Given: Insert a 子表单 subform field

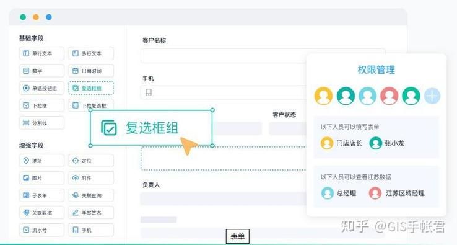Looking at the screenshot, I should [x=41, y=195].
